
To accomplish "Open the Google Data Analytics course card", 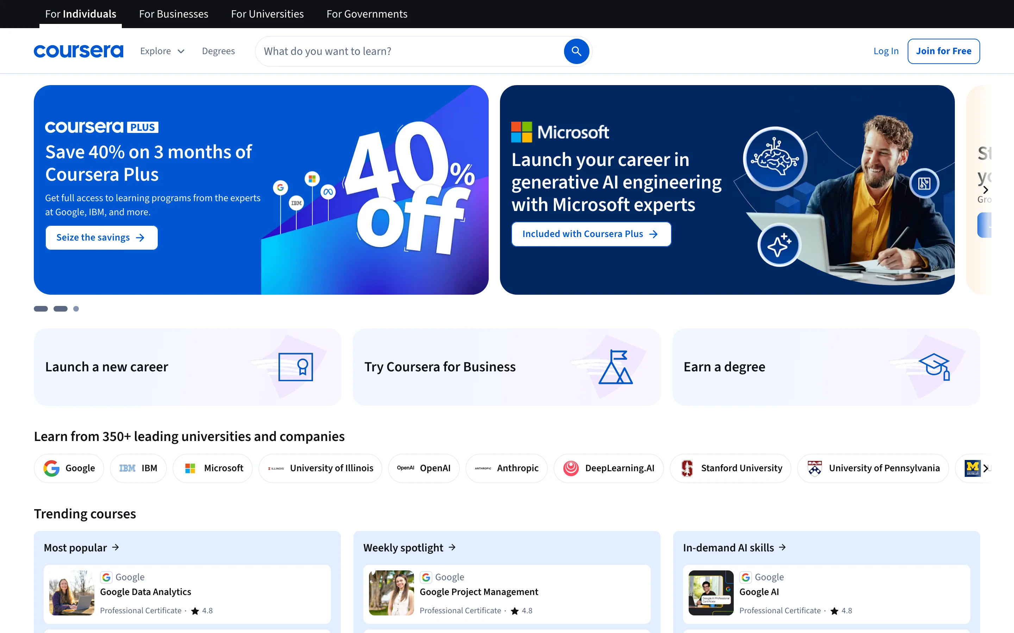I will tap(187, 594).
